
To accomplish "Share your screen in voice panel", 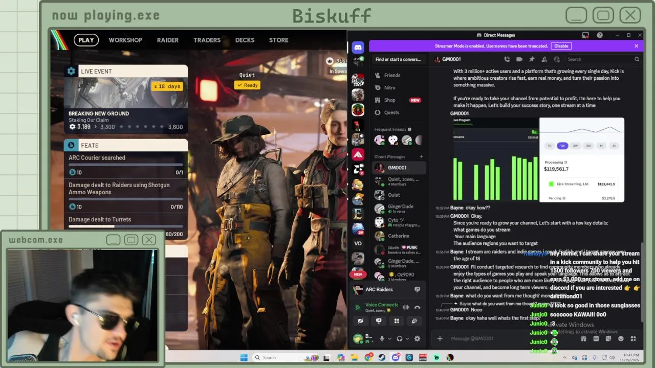I will click(379, 321).
